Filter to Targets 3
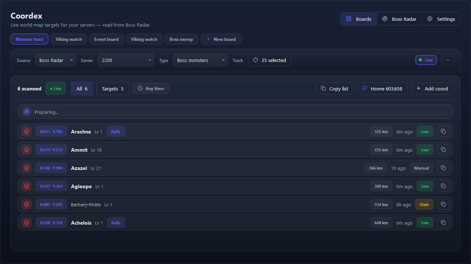The height and width of the screenshot is (264, 471). coord(112,89)
